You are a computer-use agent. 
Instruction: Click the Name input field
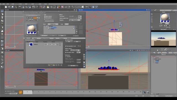pyautogui.click(x=53, y=24)
